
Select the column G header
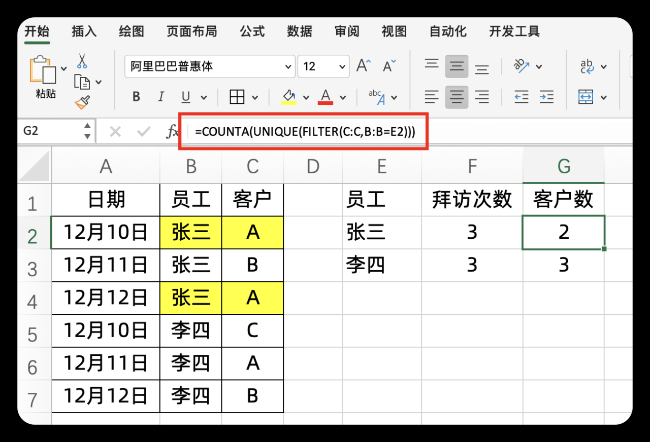coord(564,166)
